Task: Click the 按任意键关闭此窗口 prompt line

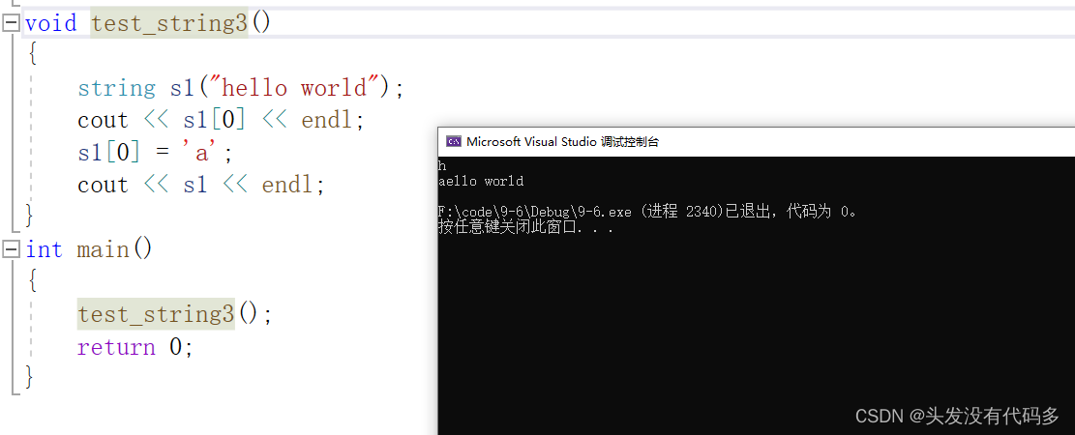Action: [x=525, y=227]
